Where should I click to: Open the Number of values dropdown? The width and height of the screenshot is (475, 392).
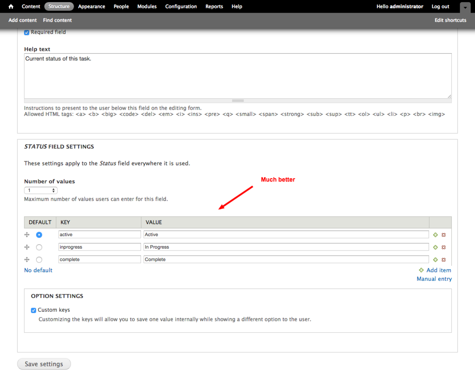[x=41, y=190]
